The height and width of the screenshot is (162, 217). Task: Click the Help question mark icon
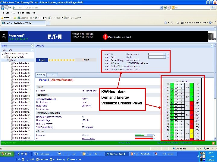(x=210, y=23)
